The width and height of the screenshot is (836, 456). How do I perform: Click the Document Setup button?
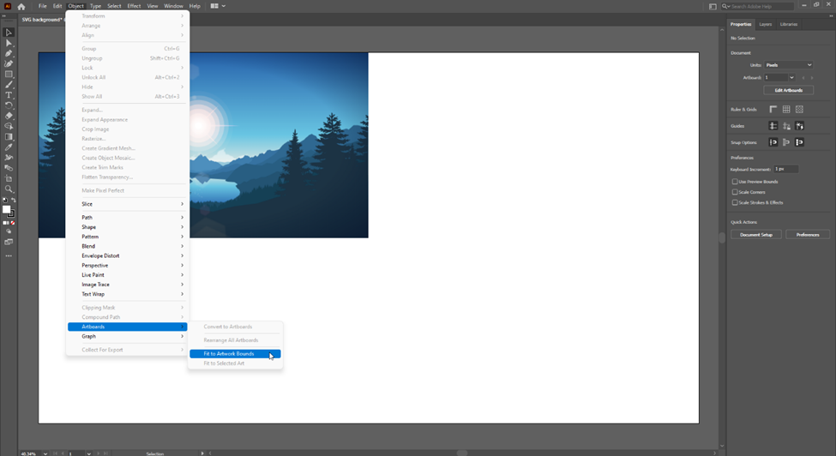click(x=756, y=234)
